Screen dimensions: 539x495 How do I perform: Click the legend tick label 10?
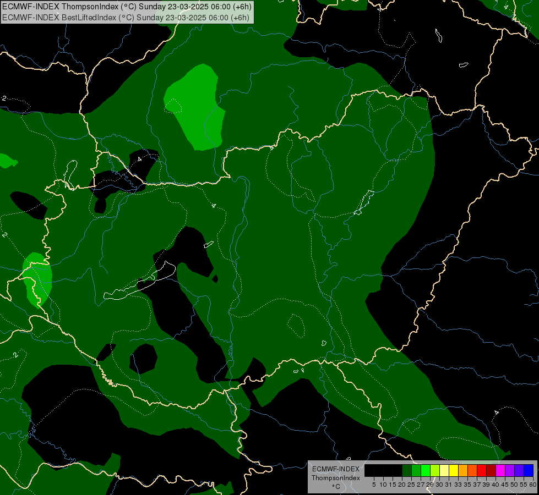click(x=383, y=485)
